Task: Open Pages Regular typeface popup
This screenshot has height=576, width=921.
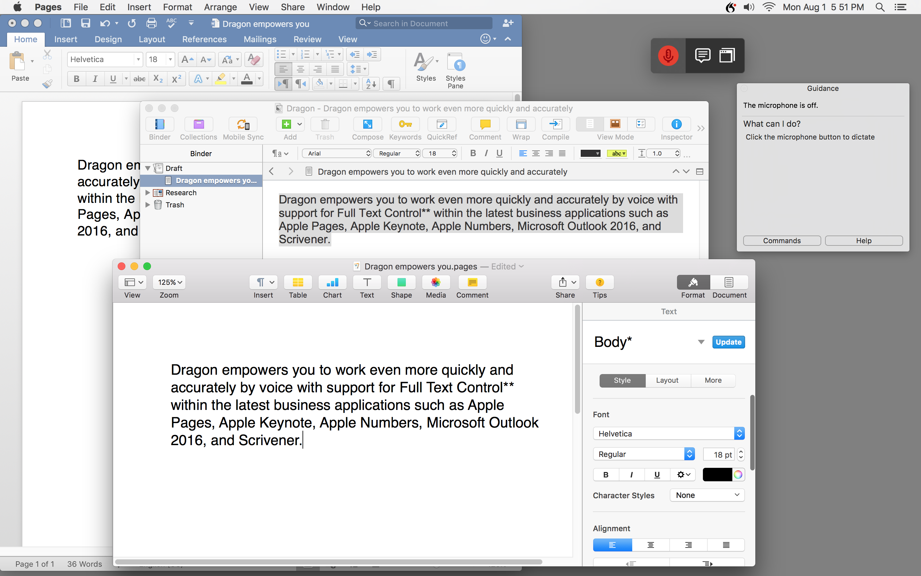Action: click(644, 454)
